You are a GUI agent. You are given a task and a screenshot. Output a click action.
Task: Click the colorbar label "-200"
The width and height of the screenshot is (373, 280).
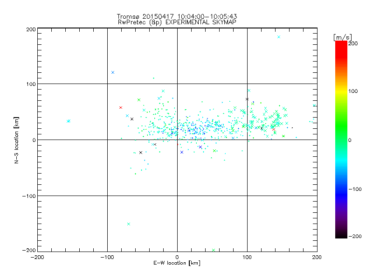point(355,236)
